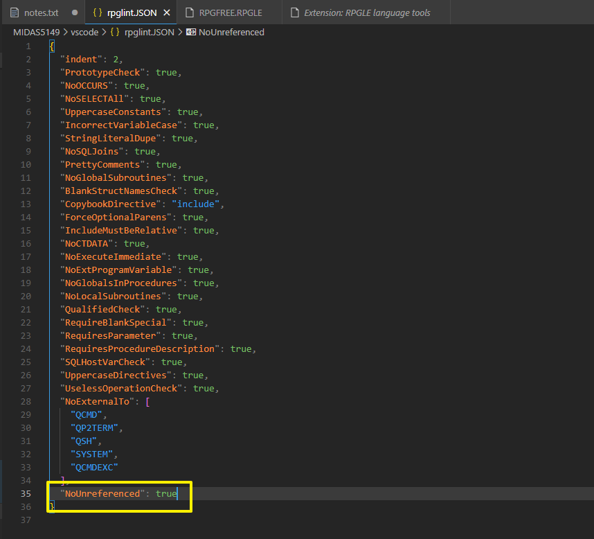The width and height of the screenshot is (594, 539).
Task: Click the opening brace on line 1
Action: 51,45
